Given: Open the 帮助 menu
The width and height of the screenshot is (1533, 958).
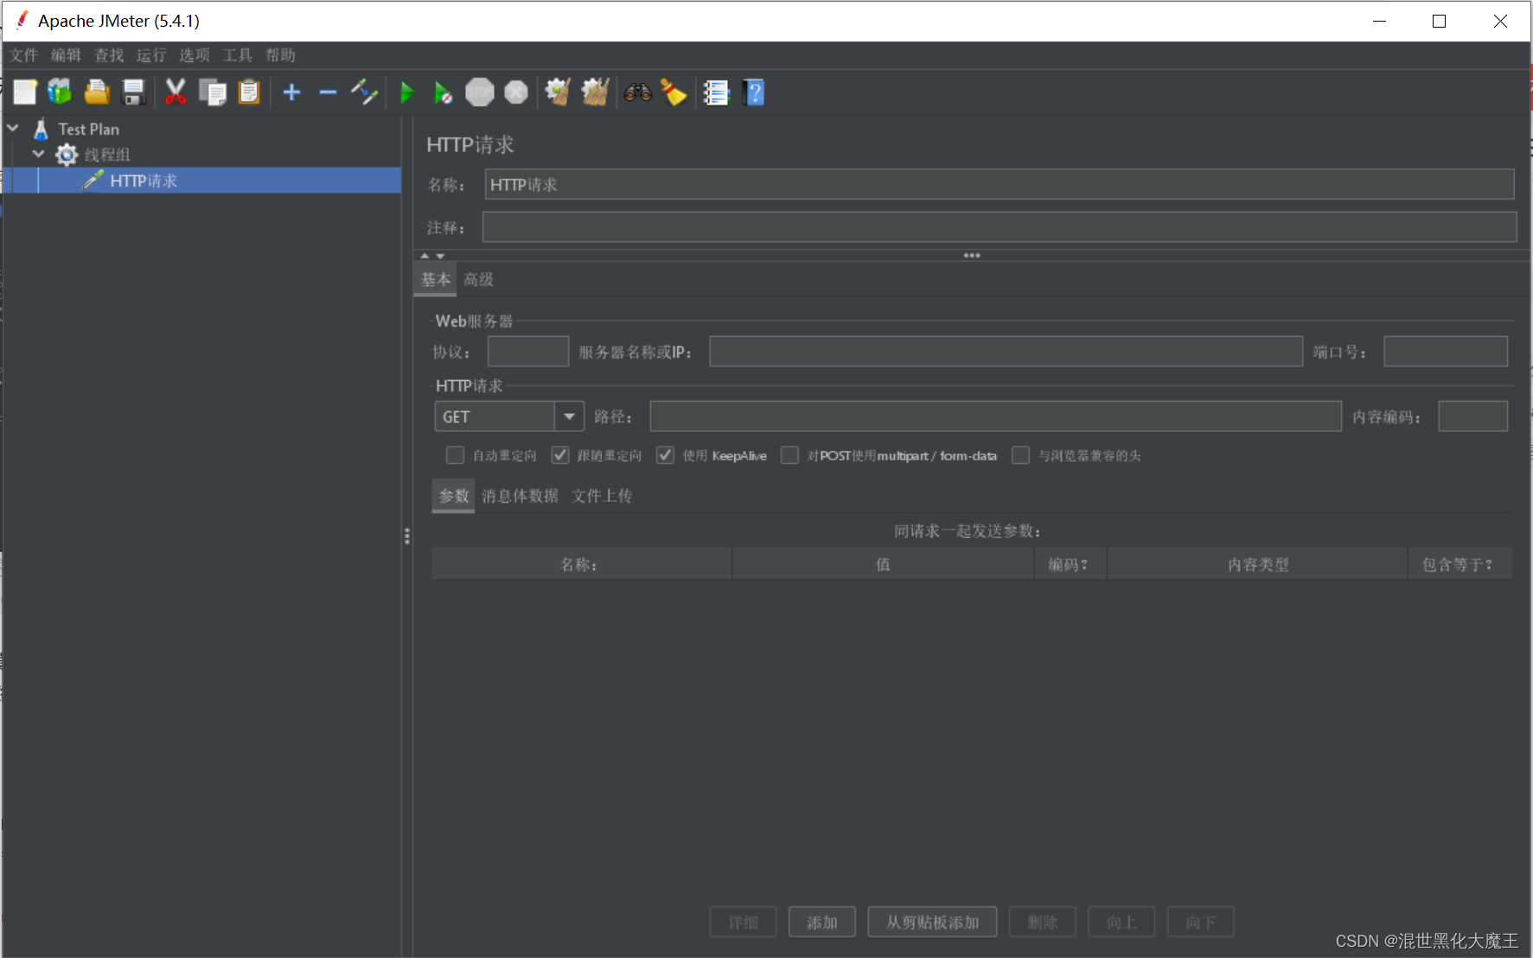Looking at the screenshot, I should 280,55.
